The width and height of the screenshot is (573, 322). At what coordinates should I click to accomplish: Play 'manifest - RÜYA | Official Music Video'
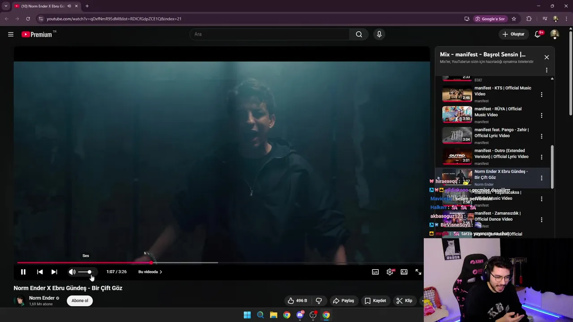coord(492,115)
